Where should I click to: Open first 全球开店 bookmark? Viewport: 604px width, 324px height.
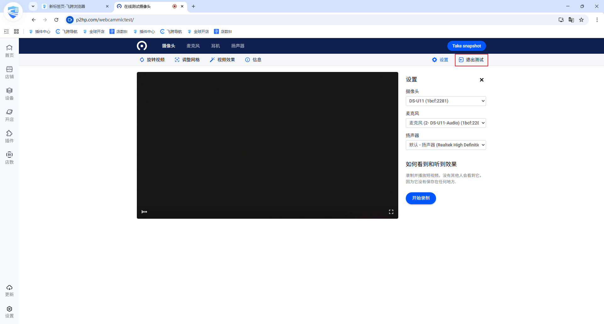pos(94,31)
